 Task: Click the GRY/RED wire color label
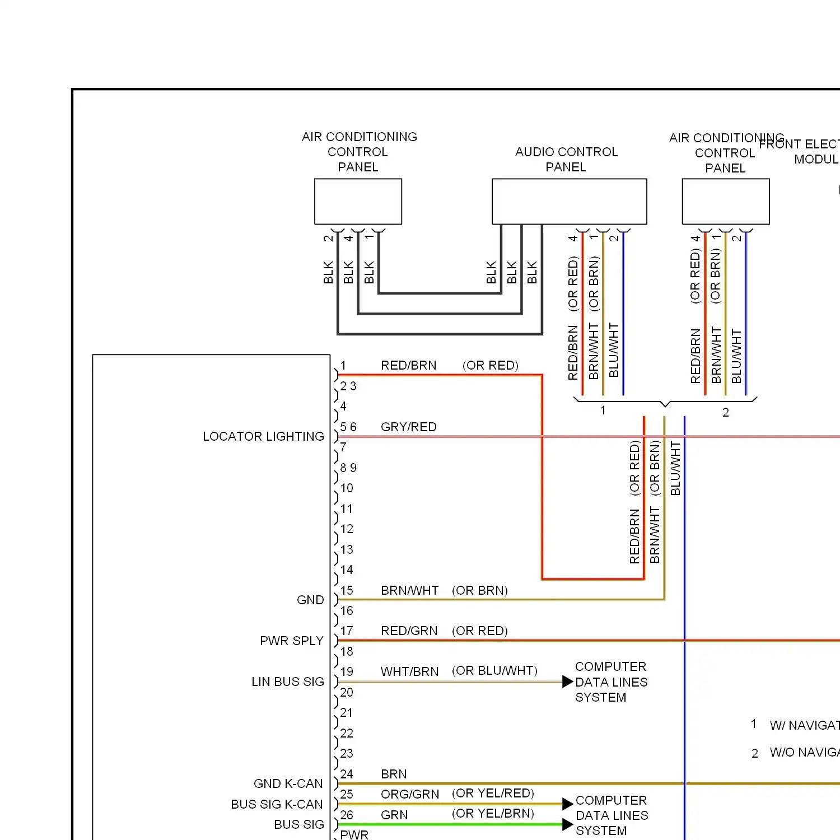tap(409, 427)
